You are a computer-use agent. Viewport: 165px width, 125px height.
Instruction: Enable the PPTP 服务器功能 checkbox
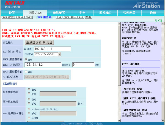26,72
